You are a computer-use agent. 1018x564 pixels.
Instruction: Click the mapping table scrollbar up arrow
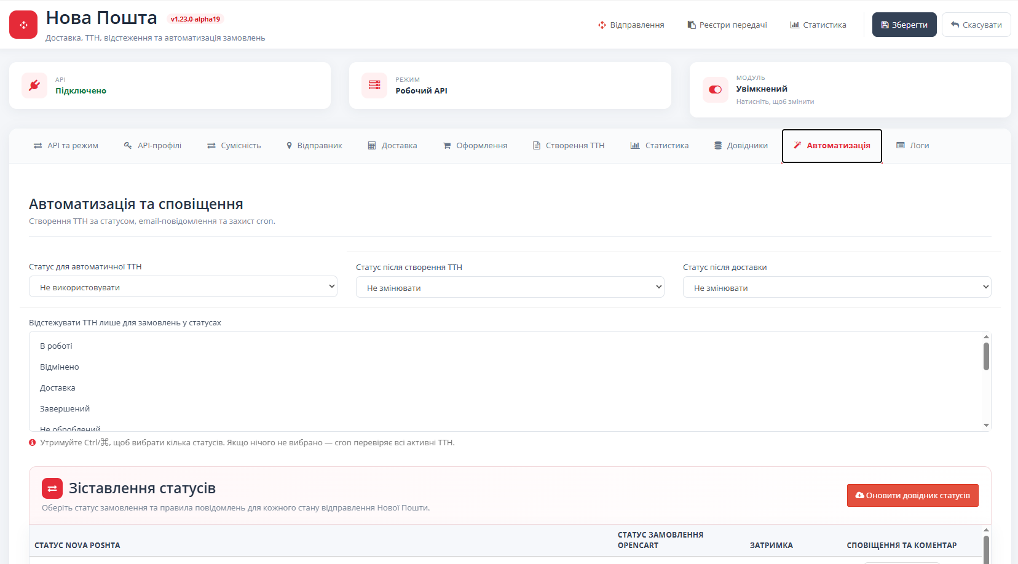point(986,530)
